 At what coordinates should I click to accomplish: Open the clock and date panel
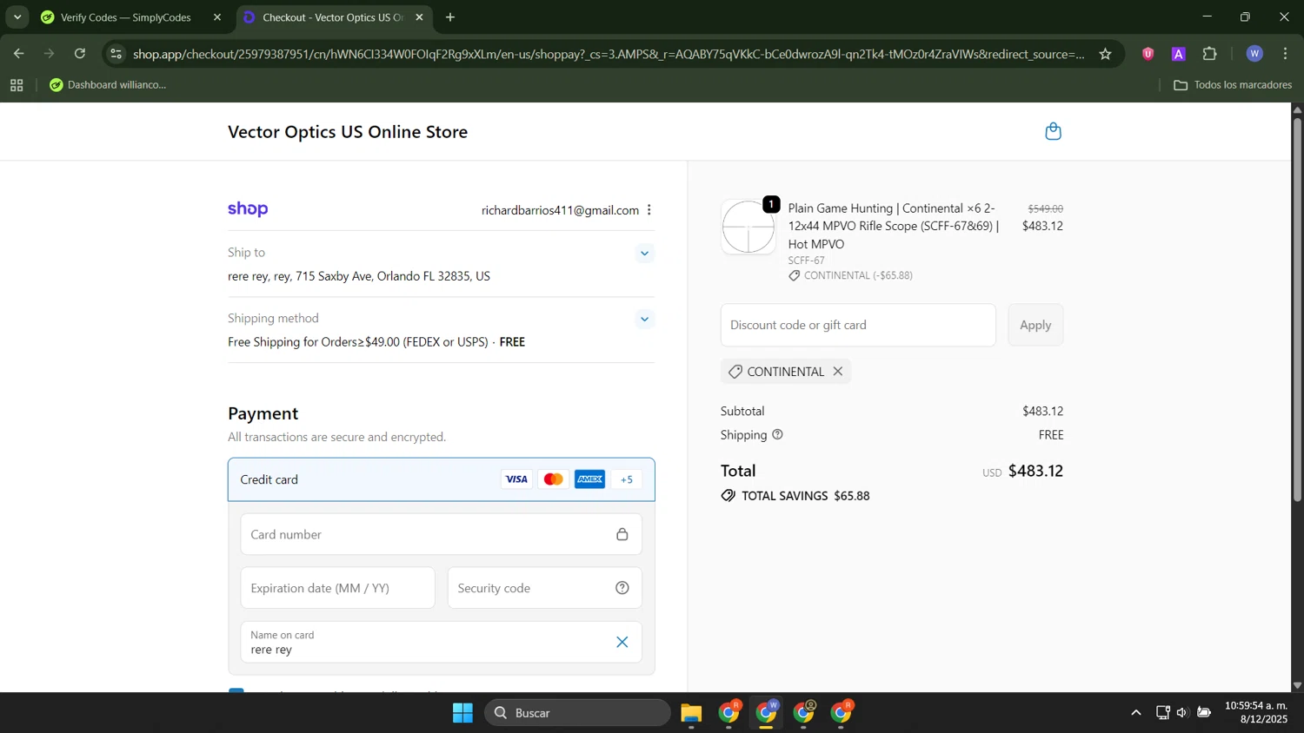(1256, 713)
